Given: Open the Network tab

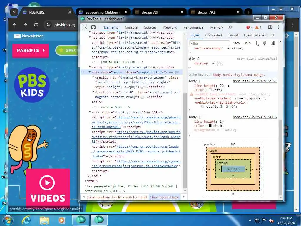Looking at the screenshot, I should (170, 27).
